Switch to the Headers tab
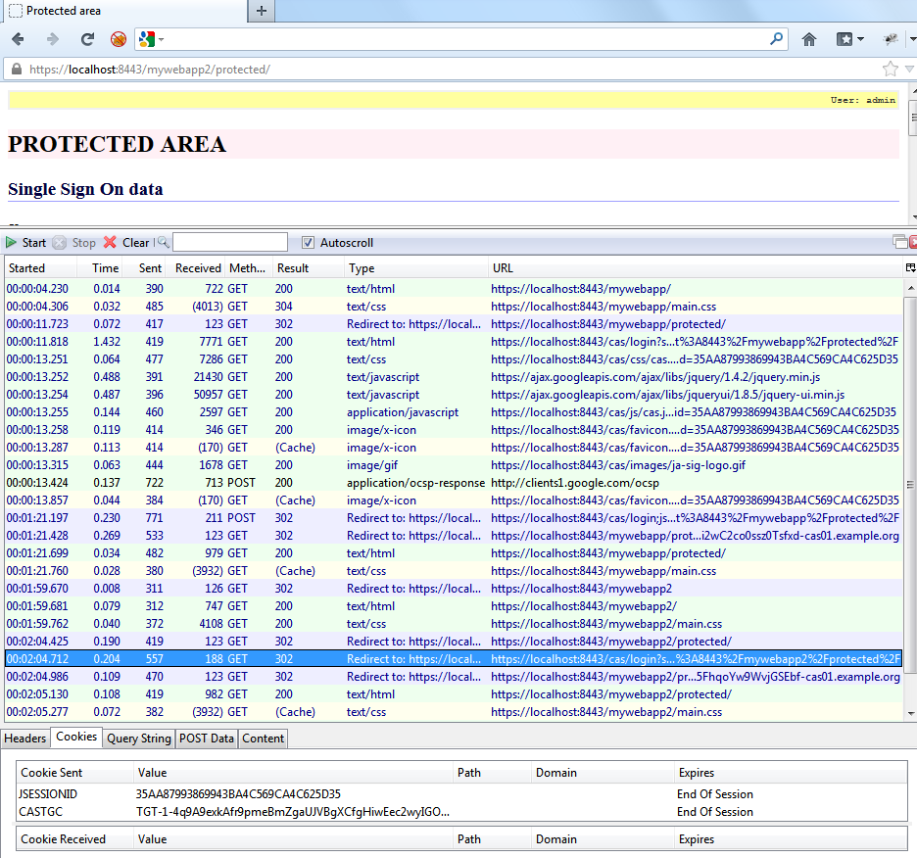917x858 pixels. click(24, 739)
